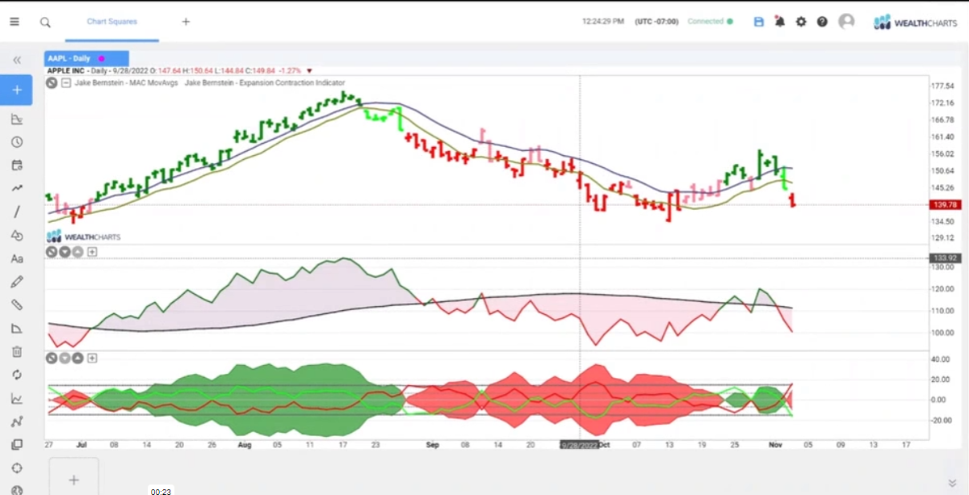Click the 12:24:29 PM clock
This screenshot has width=969, height=495.
click(x=602, y=22)
